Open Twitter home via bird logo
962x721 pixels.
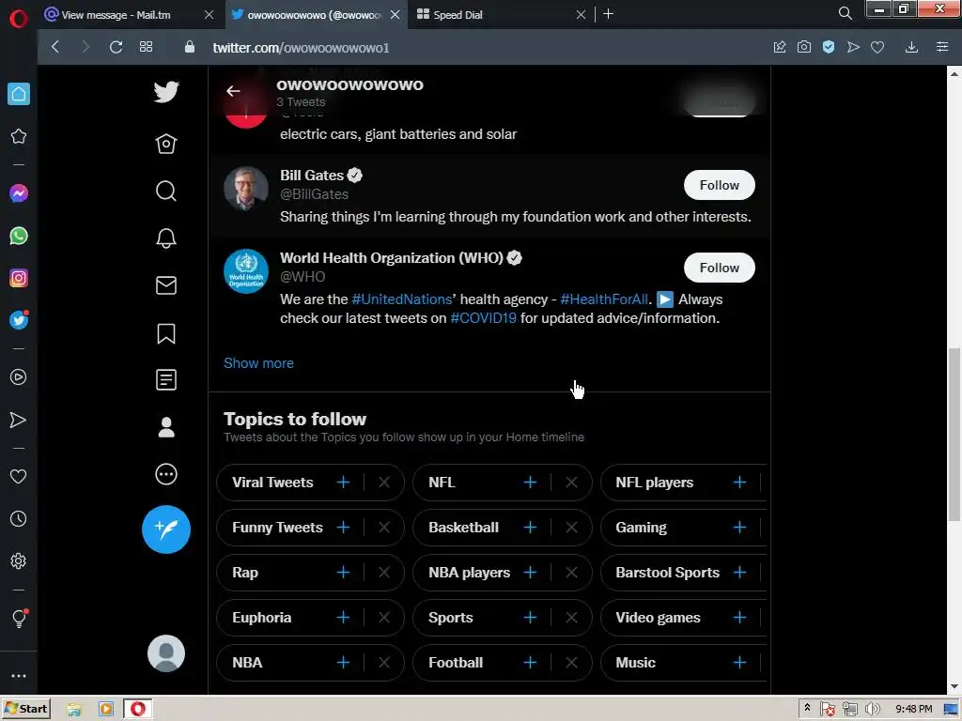(166, 93)
